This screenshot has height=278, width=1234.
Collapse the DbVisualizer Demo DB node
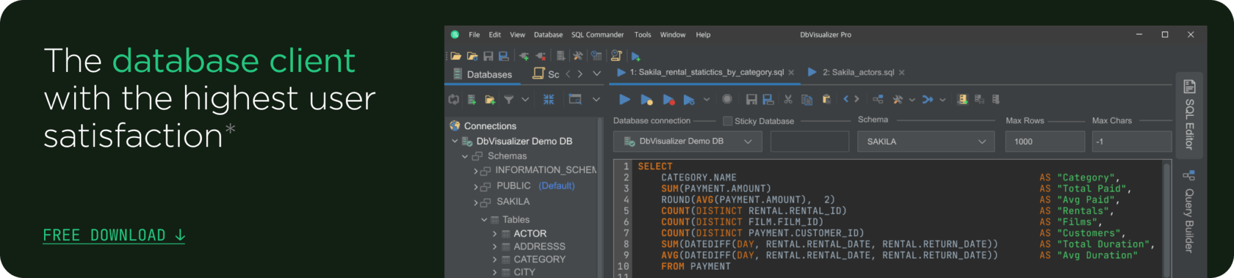(455, 141)
